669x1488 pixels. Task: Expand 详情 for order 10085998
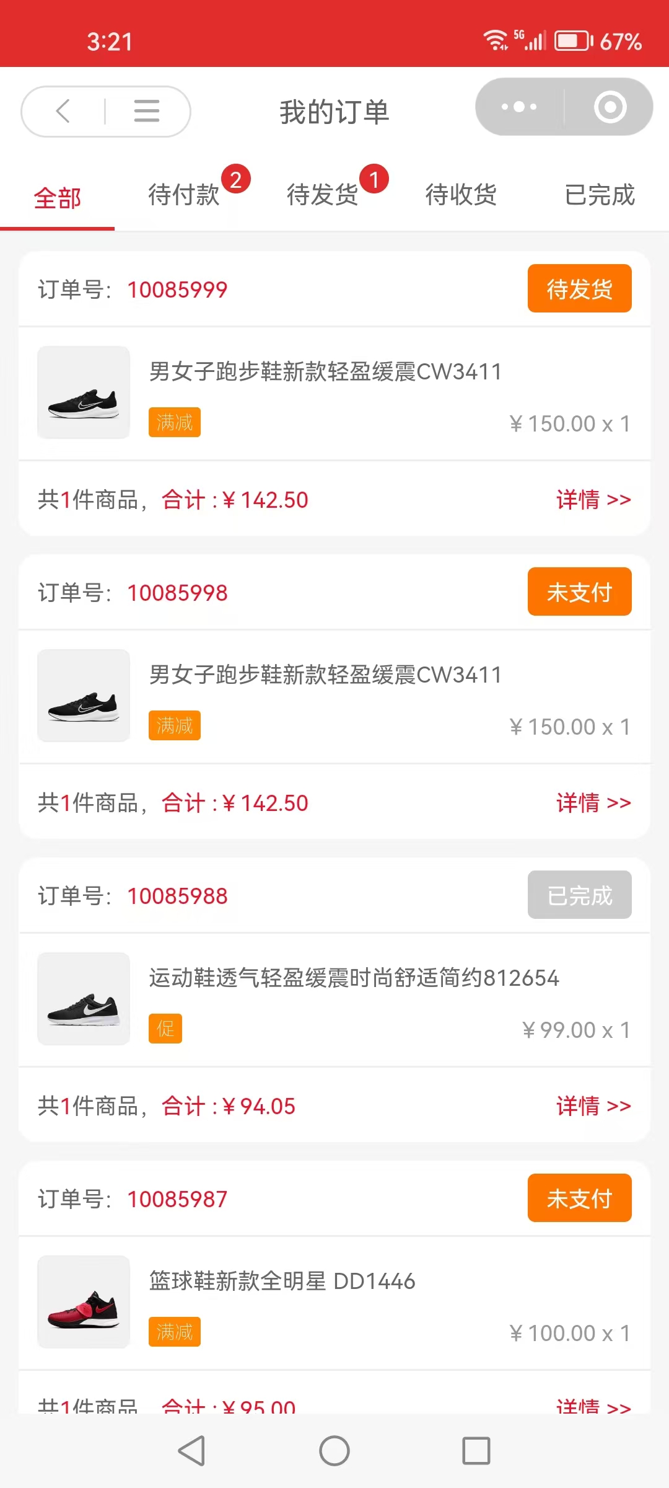[593, 803]
